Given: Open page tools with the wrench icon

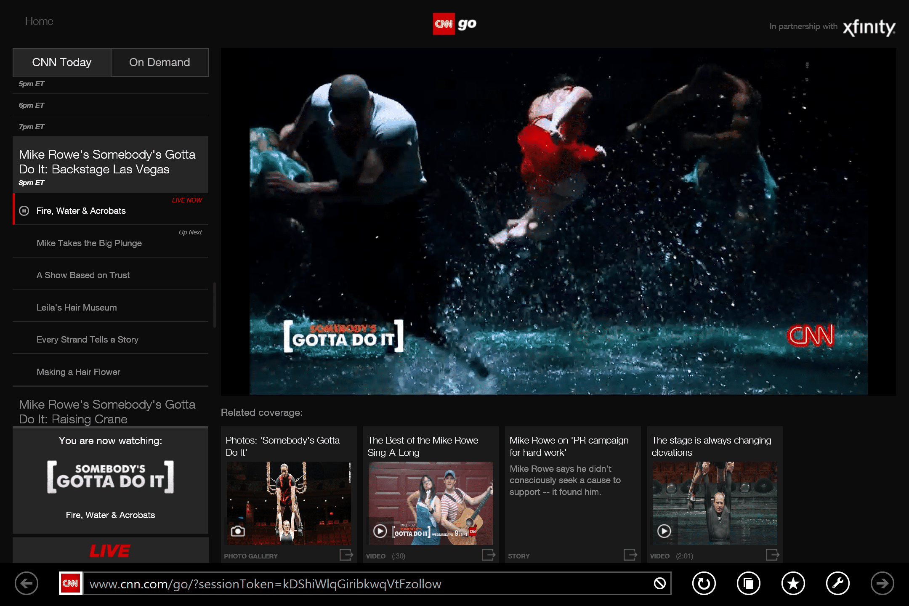Looking at the screenshot, I should 837,583.
